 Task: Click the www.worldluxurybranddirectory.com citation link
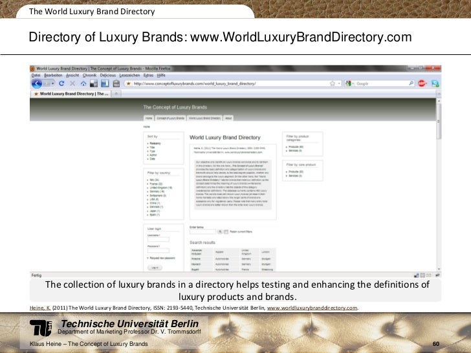[312, 308]
